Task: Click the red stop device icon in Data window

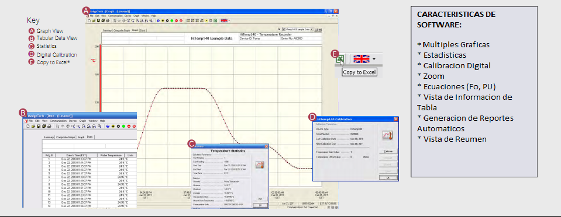Action: coord(129,127)
